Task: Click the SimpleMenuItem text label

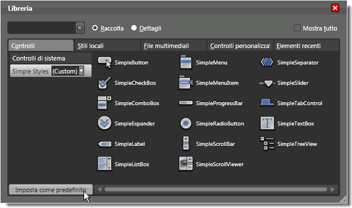Action: pyautogui.click(x=218, y=83)
